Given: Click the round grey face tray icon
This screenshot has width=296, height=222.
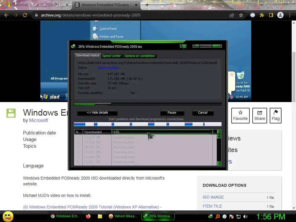Looking at the screenshot, I should point(224,216).
